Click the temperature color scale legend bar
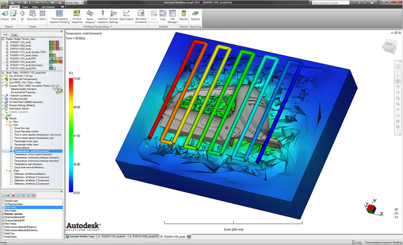This screenshot has width=403, height=245. click(x=71, y=135)
